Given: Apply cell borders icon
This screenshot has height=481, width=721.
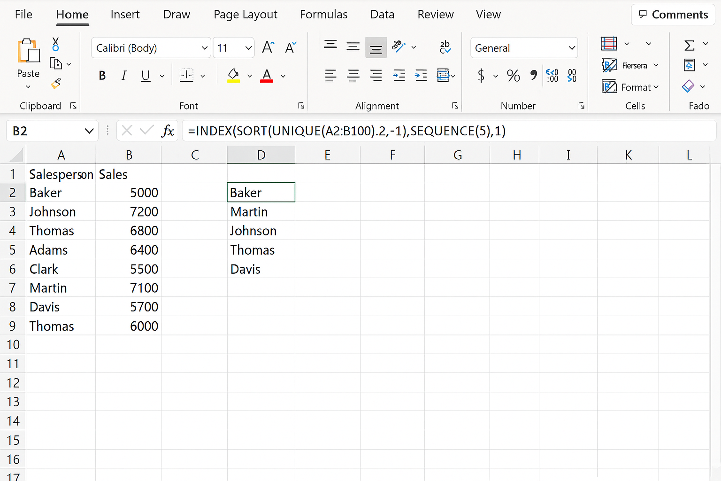Looking at the screenshot, I should coord(186,75).
